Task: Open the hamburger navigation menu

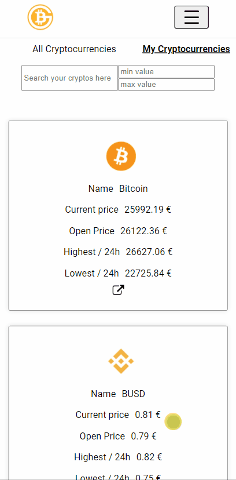Action: [x=191, y=17]
